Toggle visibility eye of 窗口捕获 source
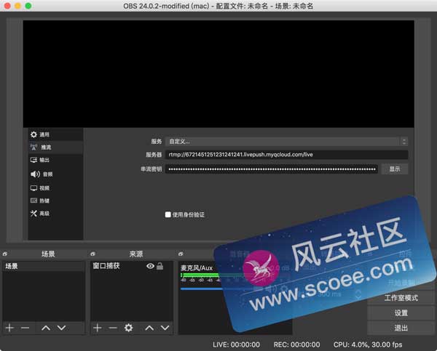Viewport: 437px width, 351px height. tap(150, 266)
